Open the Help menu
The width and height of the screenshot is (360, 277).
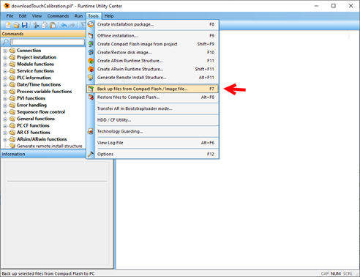click(109, 16)
